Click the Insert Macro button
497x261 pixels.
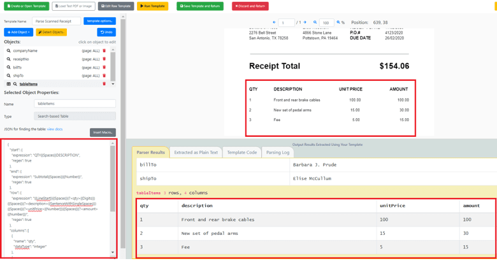click(x=103, y=132)
